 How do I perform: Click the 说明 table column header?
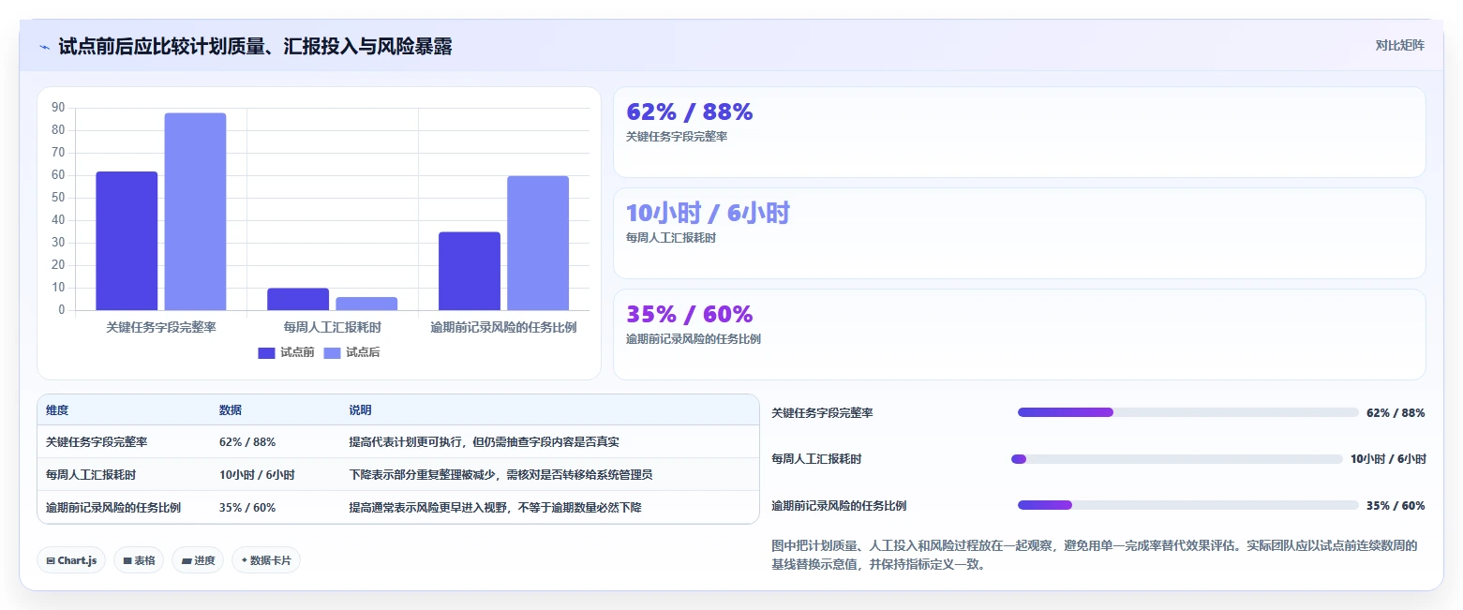point(361,410)
